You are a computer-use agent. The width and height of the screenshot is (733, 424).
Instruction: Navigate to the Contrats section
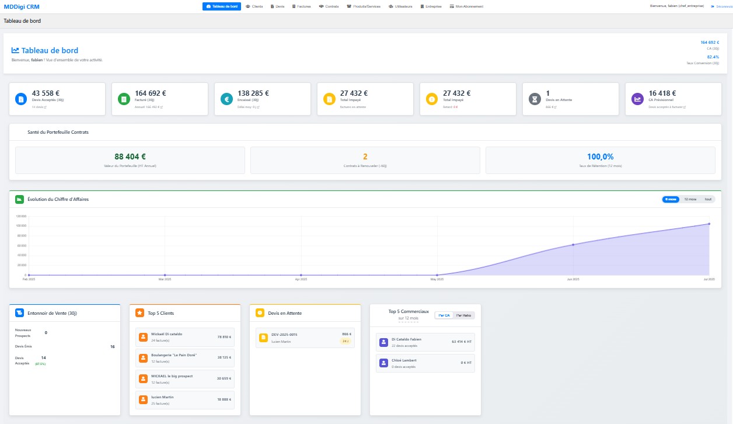point(329,6)
